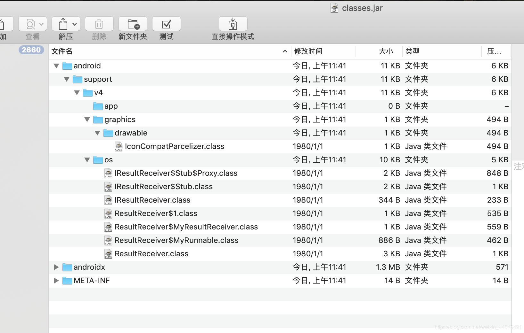The image size is (524, 333).
Task: Select ResultReceiver$MyResultReceiver.class file name
Action: (x=186, y=227)
